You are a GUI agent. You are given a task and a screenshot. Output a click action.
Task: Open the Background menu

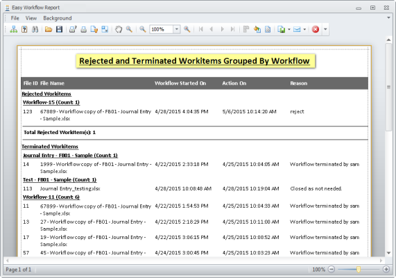point(58,18)
